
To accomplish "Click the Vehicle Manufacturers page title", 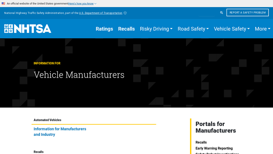I will point(79,75).
